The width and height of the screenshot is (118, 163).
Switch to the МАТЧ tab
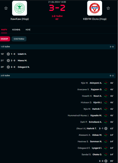pyautogui.click(x=4, y=30)
